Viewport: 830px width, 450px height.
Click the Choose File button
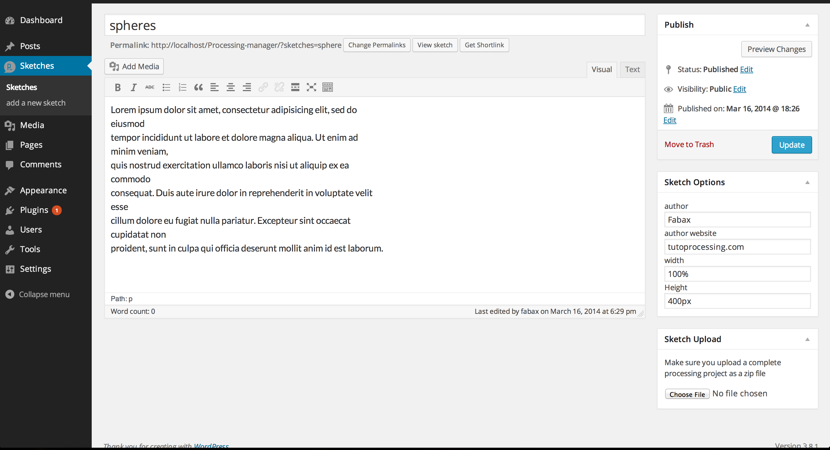tap(687, 394)
